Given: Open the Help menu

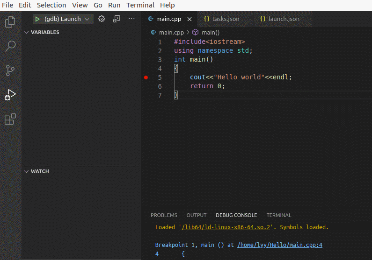Looking at the screenshot, I should click(x=167, y=5).
